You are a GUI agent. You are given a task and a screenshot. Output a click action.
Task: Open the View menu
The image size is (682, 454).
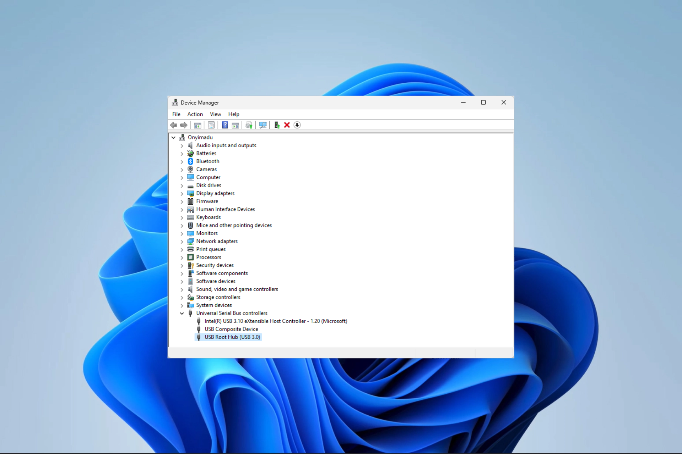click(215, 114)
